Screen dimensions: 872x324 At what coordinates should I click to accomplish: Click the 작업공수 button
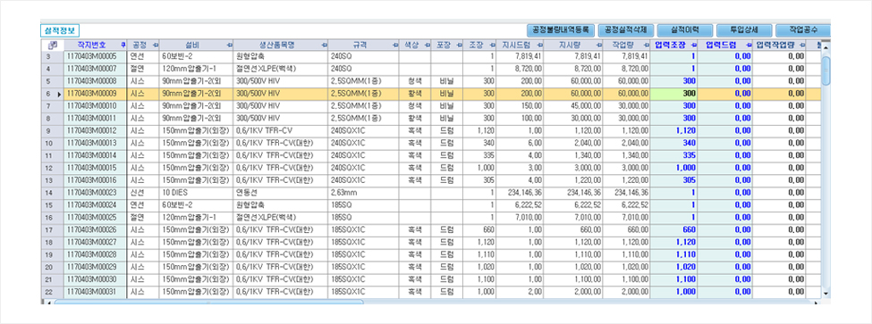pyautogui.click(x=803, y=30)
